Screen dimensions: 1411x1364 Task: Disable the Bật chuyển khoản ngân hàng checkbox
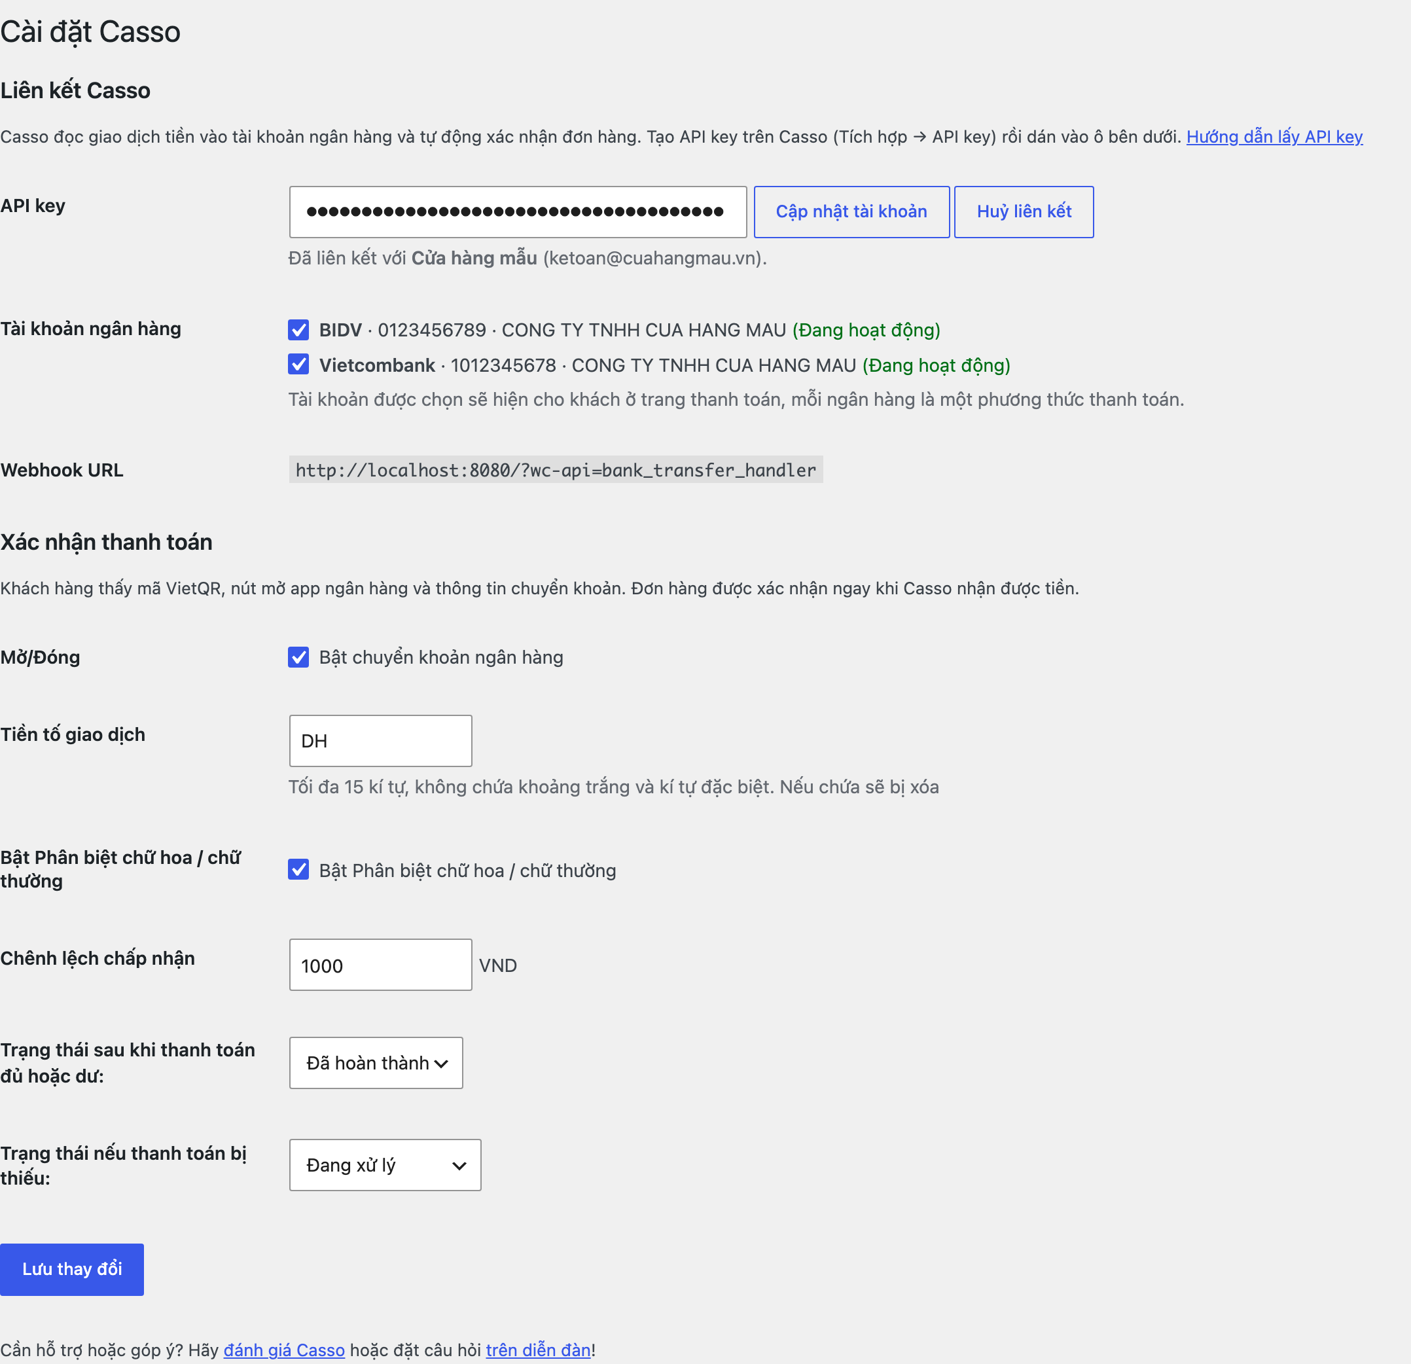pos(298,657)
